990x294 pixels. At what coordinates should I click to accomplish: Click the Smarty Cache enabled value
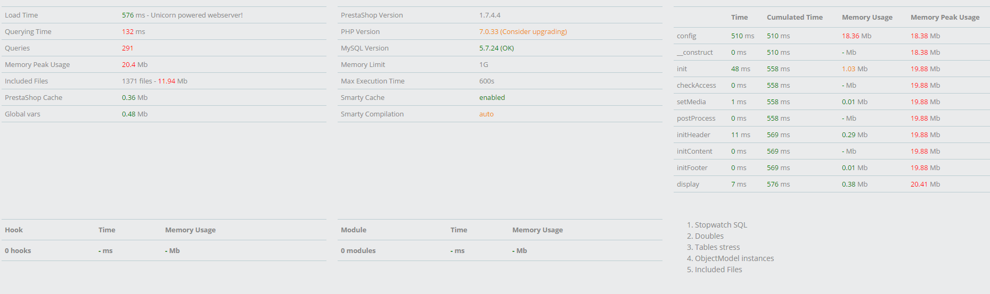tap(492, 97)
